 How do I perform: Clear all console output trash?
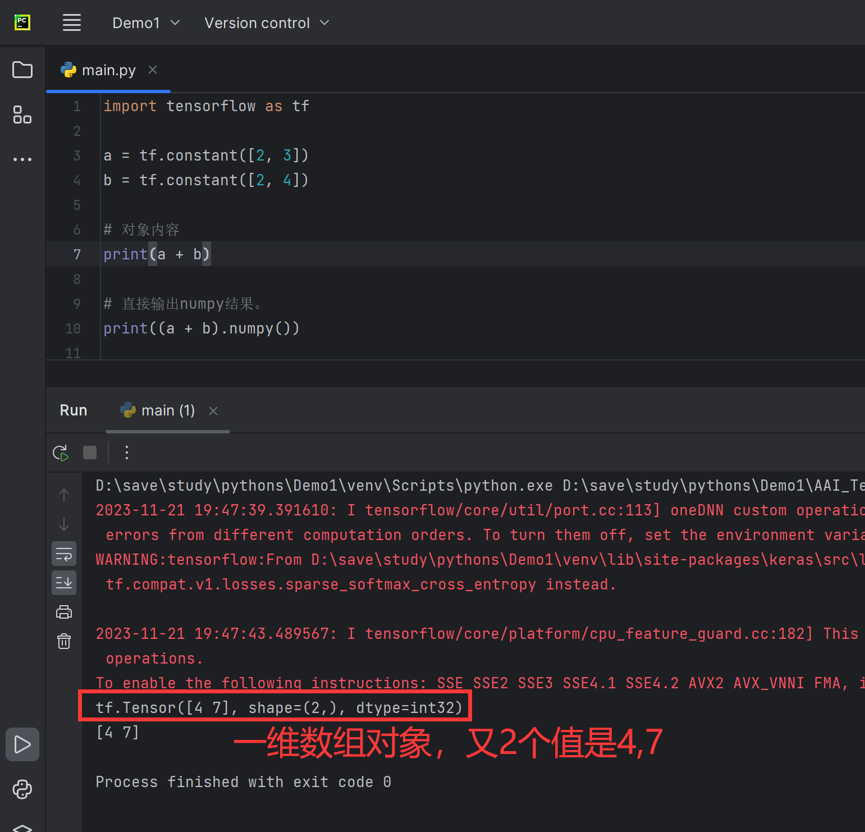tap(64, 641)
